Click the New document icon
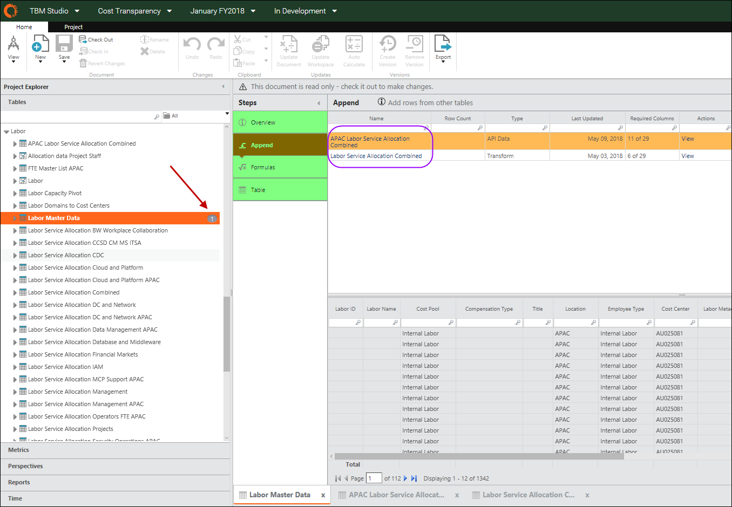 point(40,44)
